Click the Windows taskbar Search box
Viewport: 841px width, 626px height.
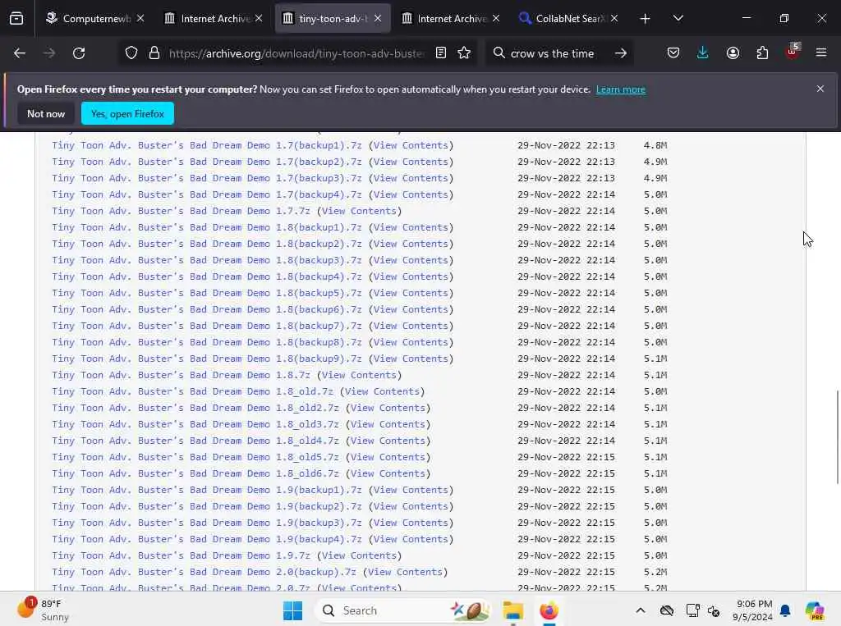403,610
